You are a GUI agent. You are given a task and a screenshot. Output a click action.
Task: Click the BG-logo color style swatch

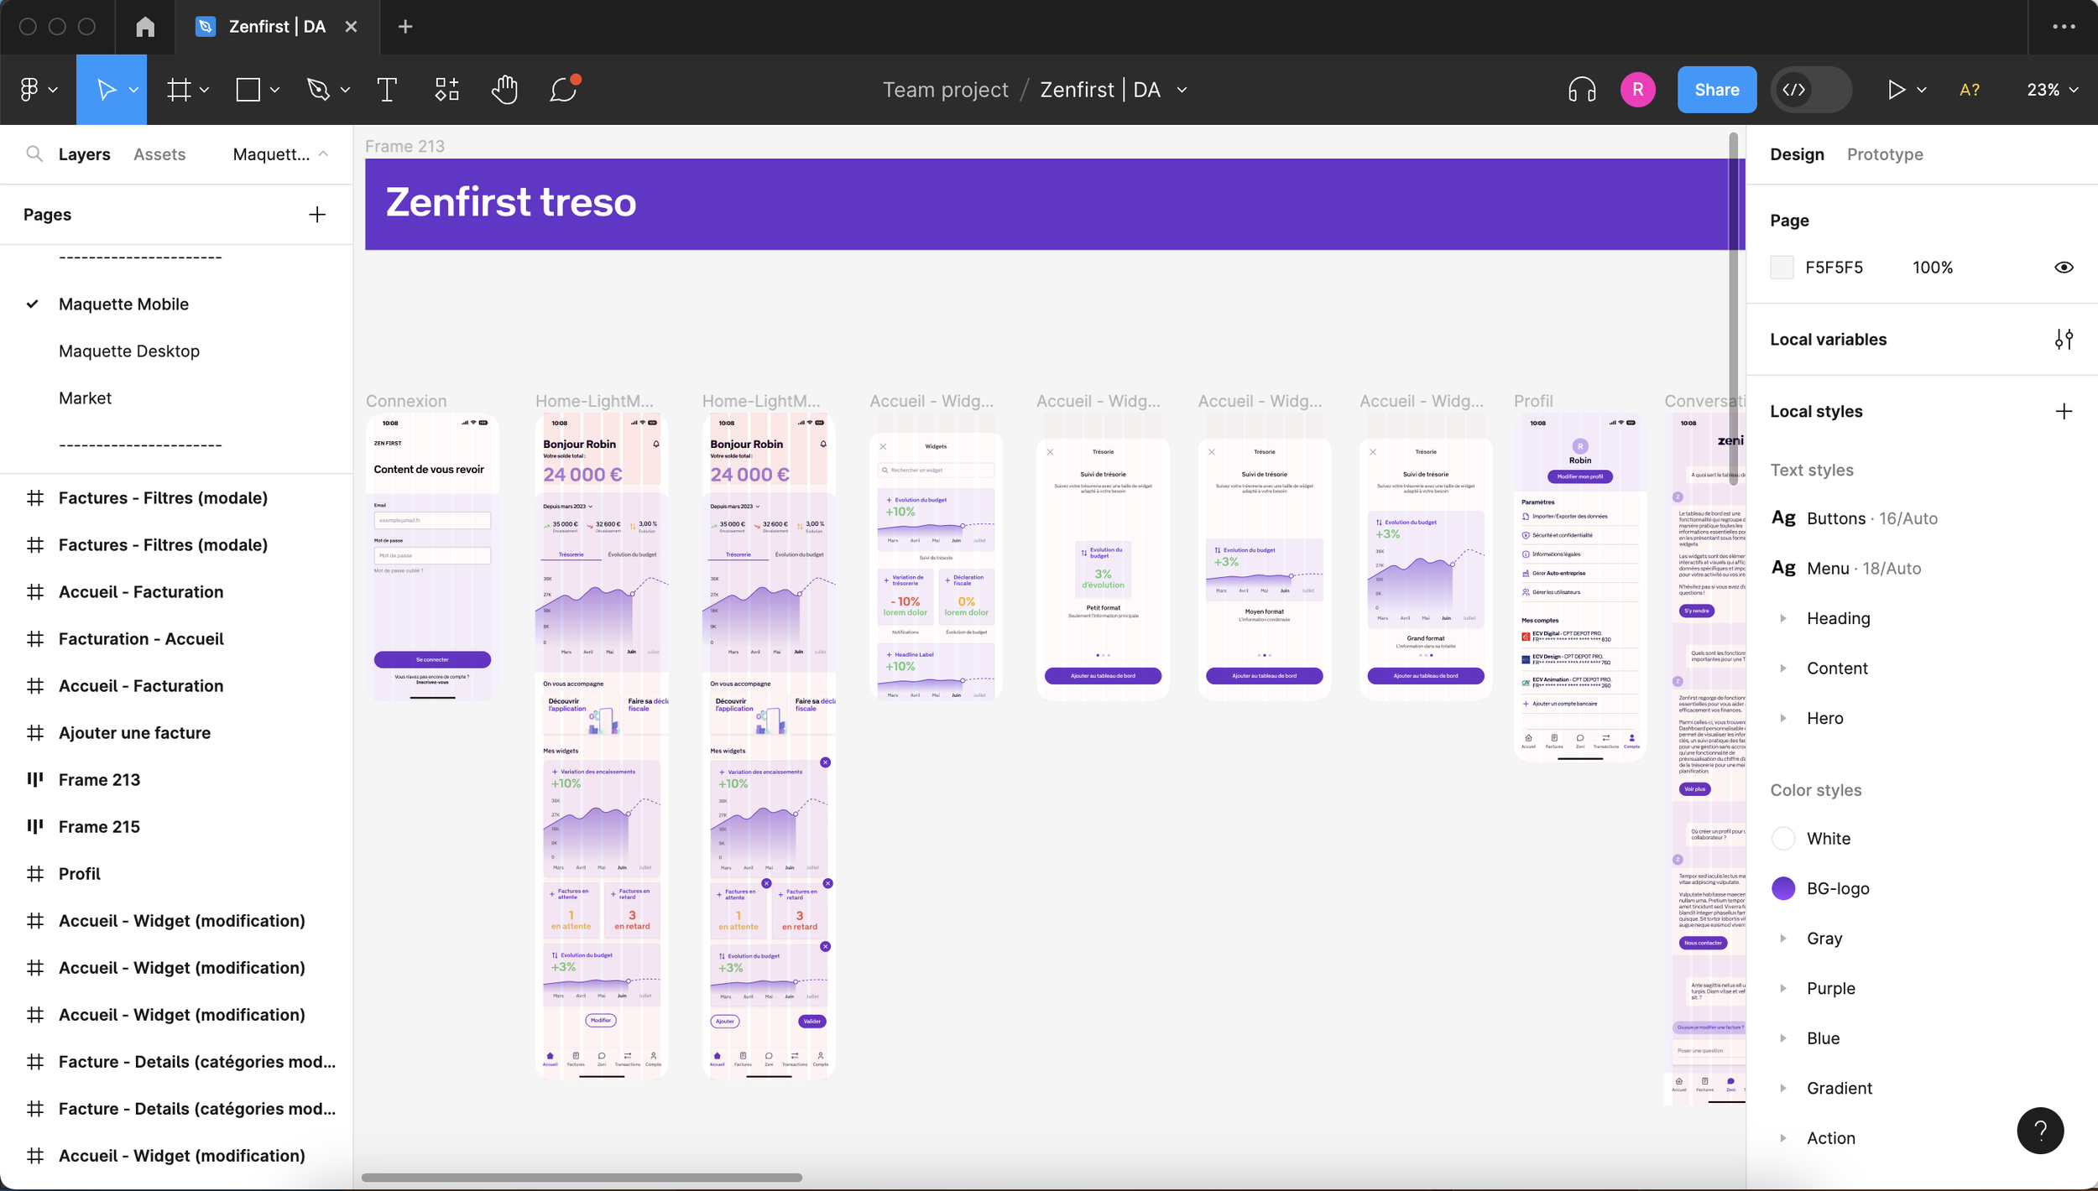point(1783,888)
